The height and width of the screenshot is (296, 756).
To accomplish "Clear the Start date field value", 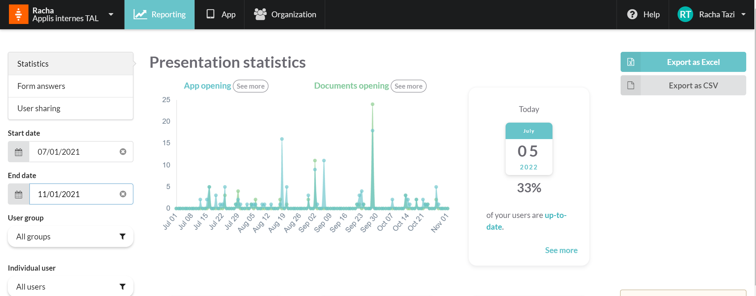I will [x=123, y=152].
